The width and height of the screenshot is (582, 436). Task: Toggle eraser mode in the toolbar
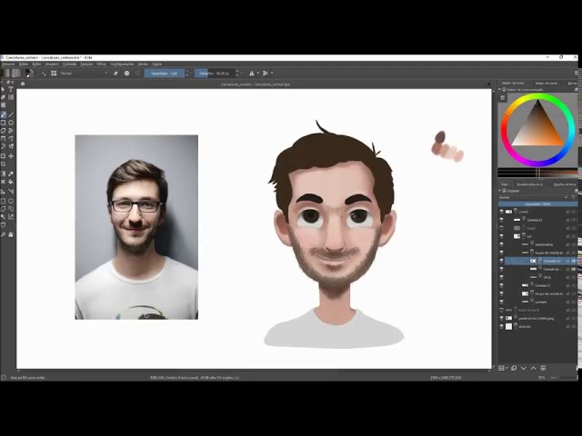click(115, 74)
